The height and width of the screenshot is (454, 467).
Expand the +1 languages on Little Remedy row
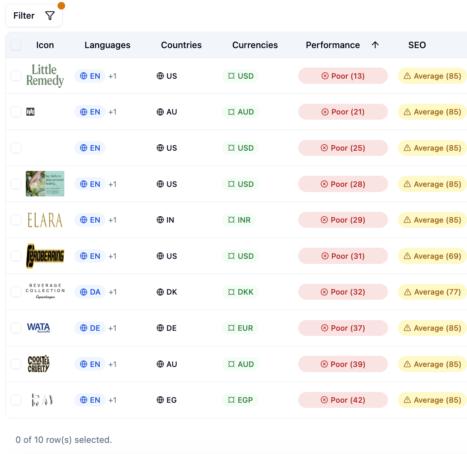(112, 76)
